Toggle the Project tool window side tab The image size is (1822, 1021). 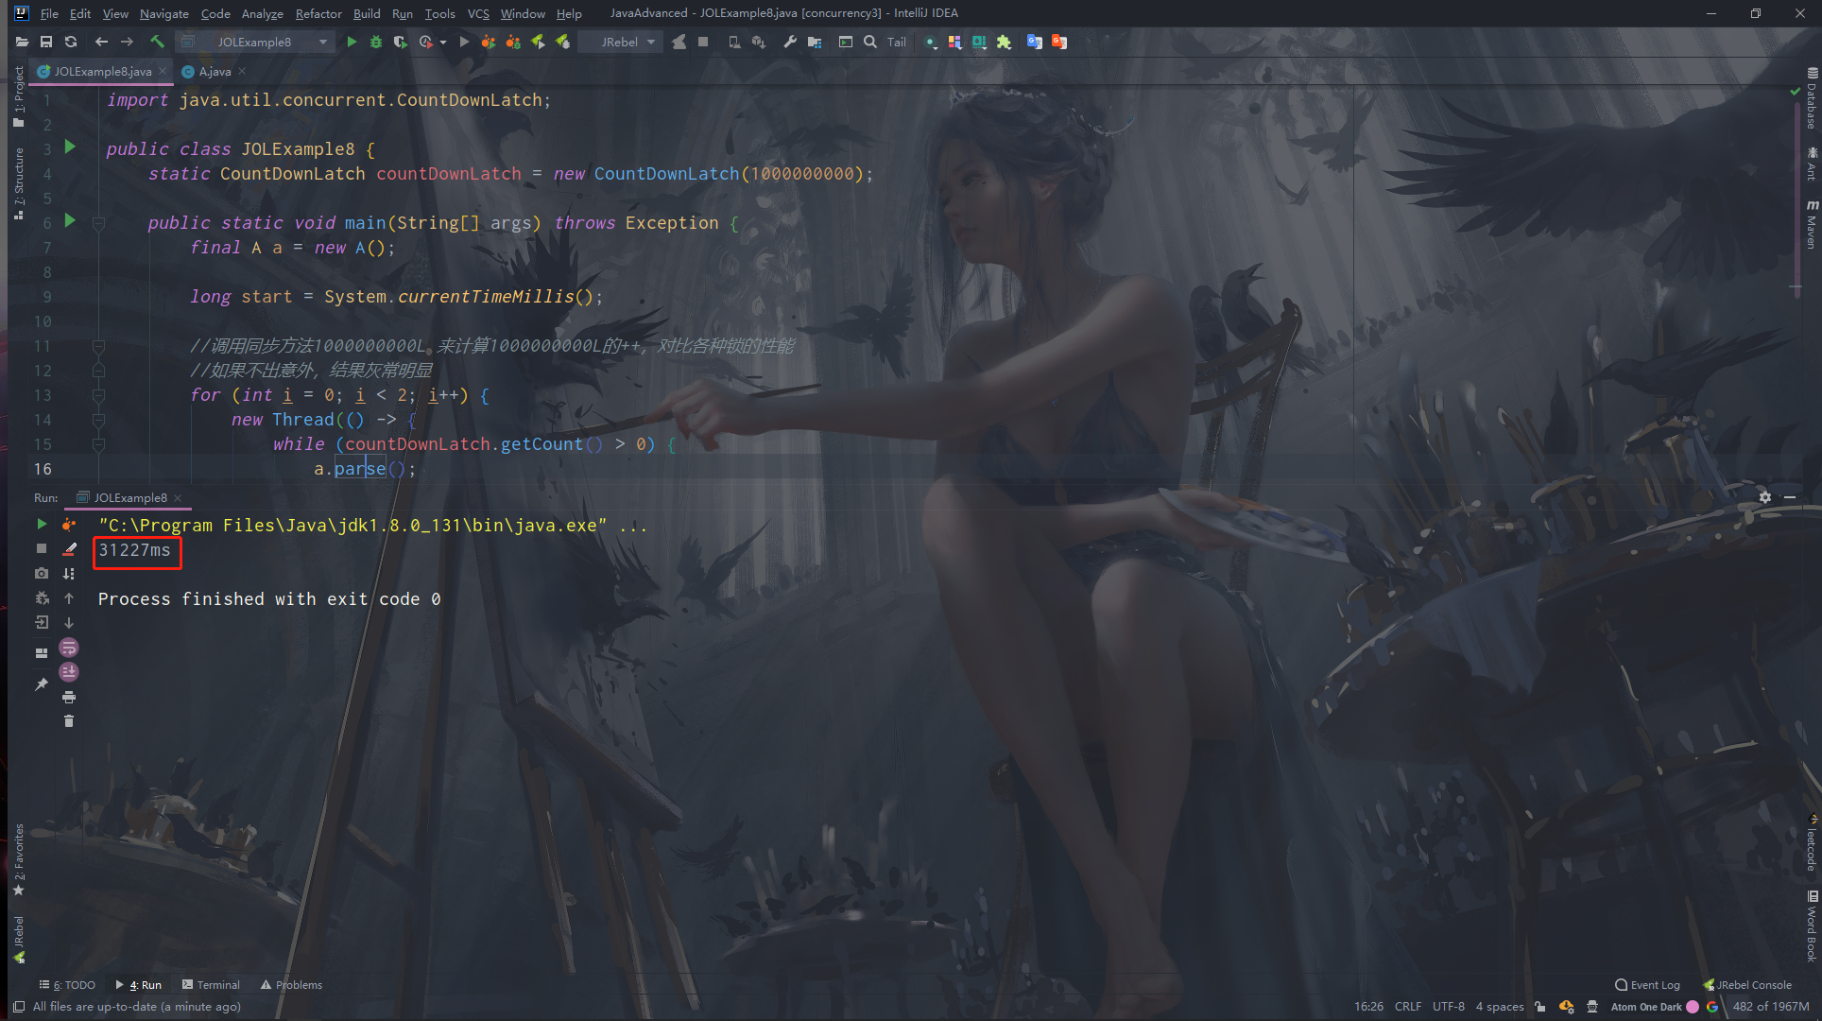tap(18, 97)
